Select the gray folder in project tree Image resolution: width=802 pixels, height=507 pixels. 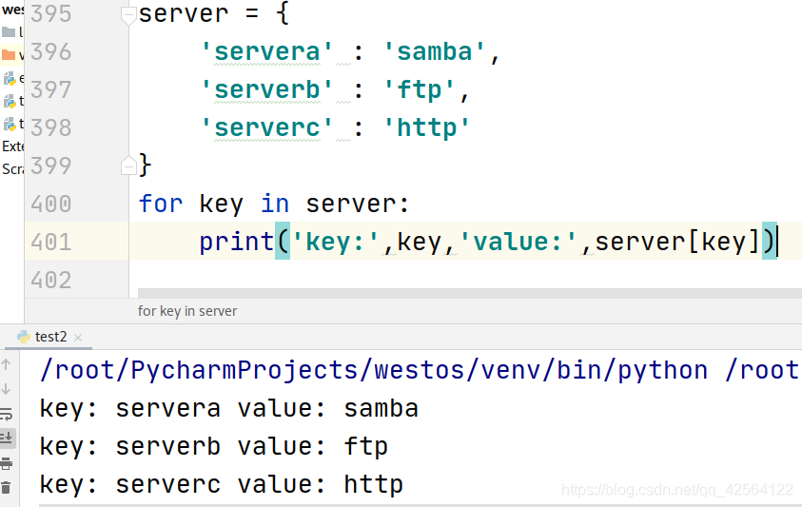tap(9, 32)
